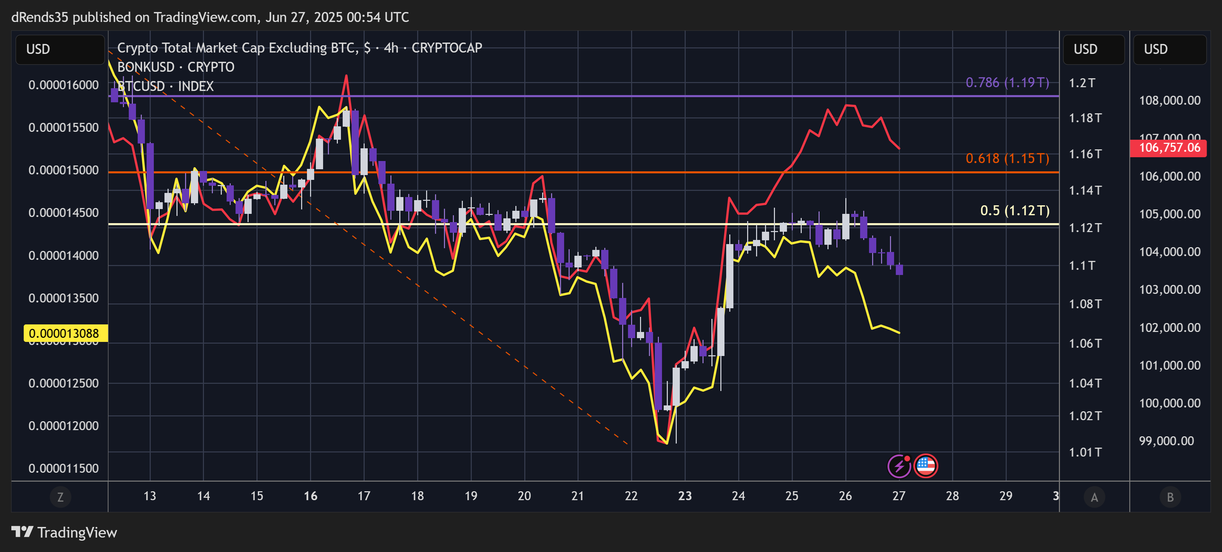Click the 1.01 T scale value
Viewport: 1222px width, 552px height.
pos(1085,452)
